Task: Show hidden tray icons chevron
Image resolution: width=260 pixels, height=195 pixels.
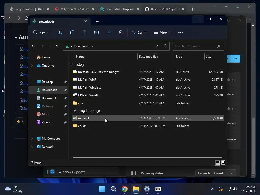Action: pyautogui.click(x=213, y=189)
